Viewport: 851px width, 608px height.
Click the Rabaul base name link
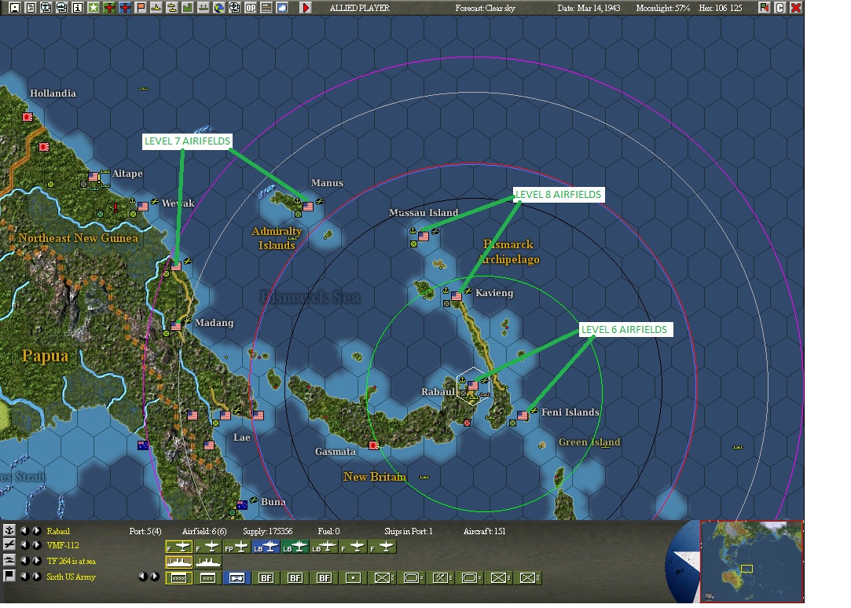[x=58, y=531]
